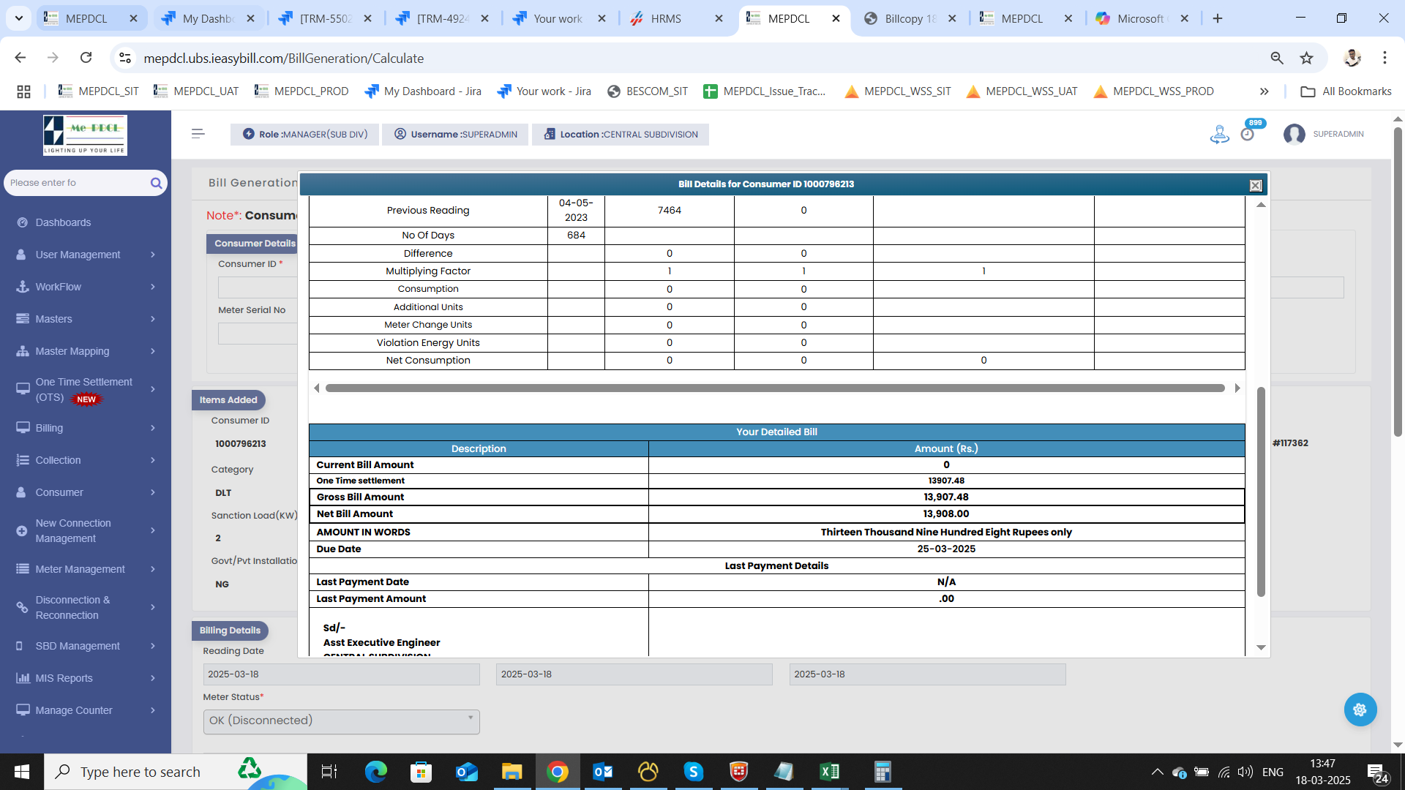This screenshot has height=790, width=1405.
Task: Expand Collection sidebar menu
Action: click(86, 460)
